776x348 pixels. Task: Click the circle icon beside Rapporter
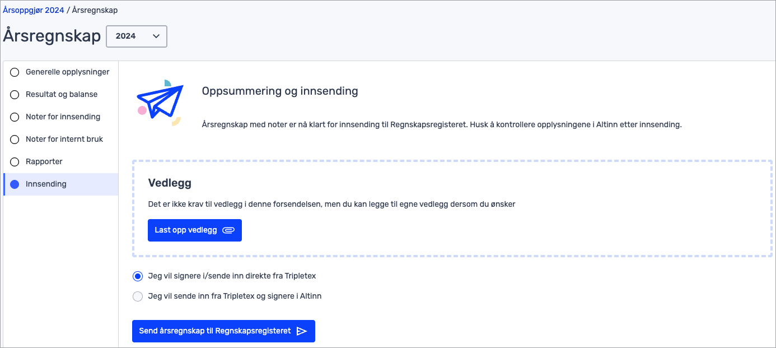point(15,162)
